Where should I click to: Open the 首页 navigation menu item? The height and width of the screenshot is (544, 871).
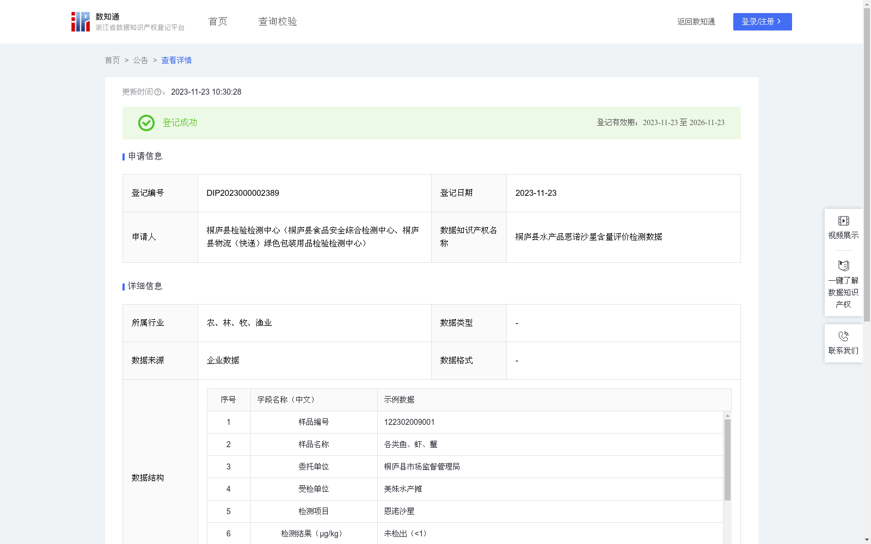pos(218,22)
